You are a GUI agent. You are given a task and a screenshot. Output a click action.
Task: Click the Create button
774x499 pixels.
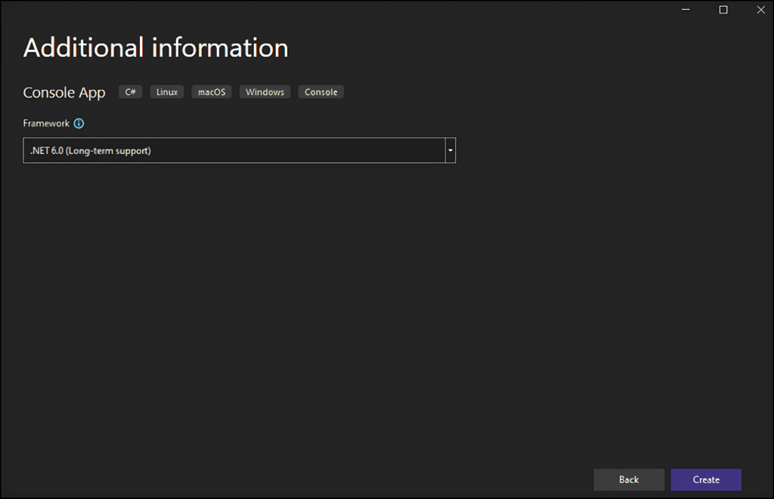(x=705, y=479)
